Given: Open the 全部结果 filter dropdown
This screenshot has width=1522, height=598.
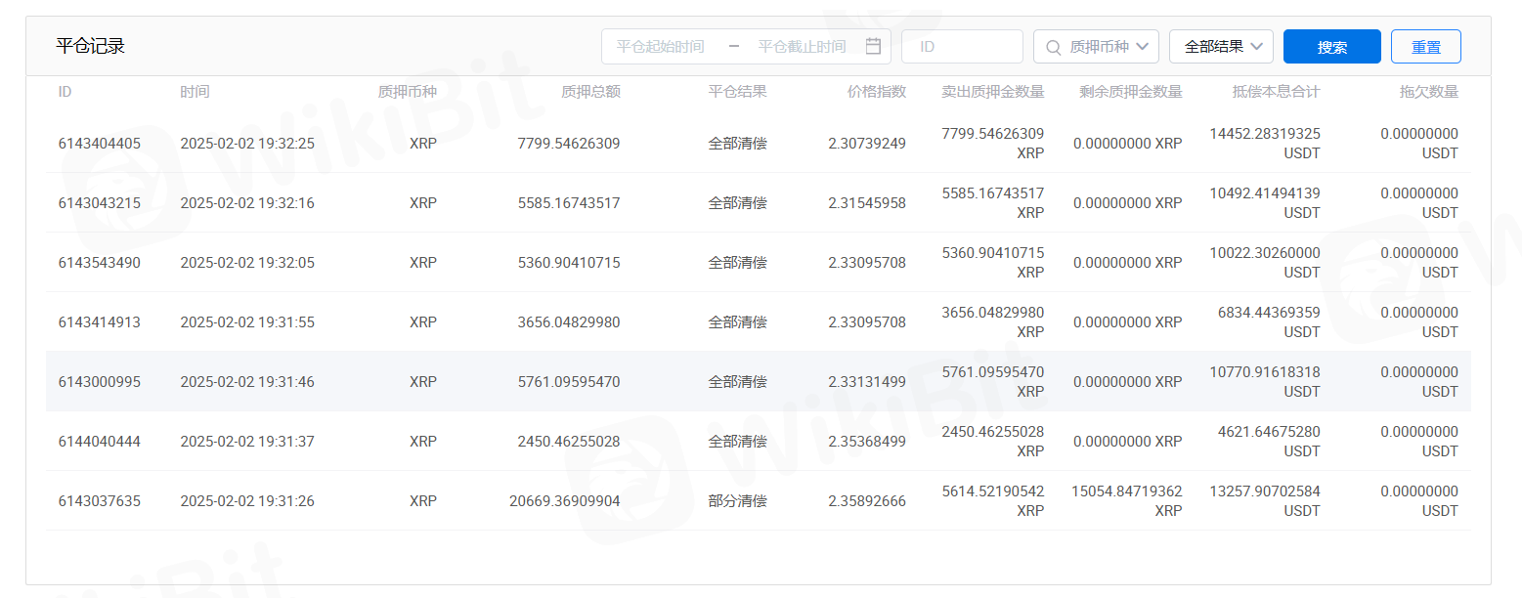Looking at the screenshot, I should (x=1220, y=46).
